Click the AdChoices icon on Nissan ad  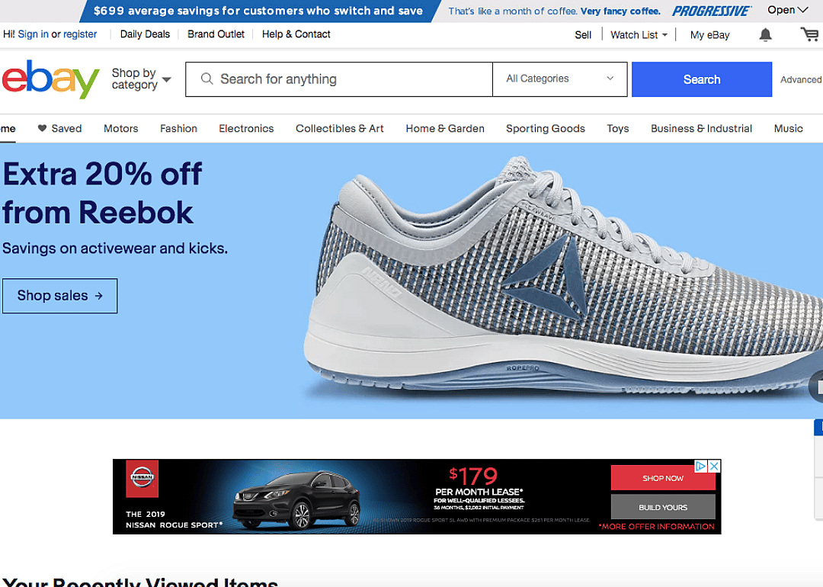point(701,466)
